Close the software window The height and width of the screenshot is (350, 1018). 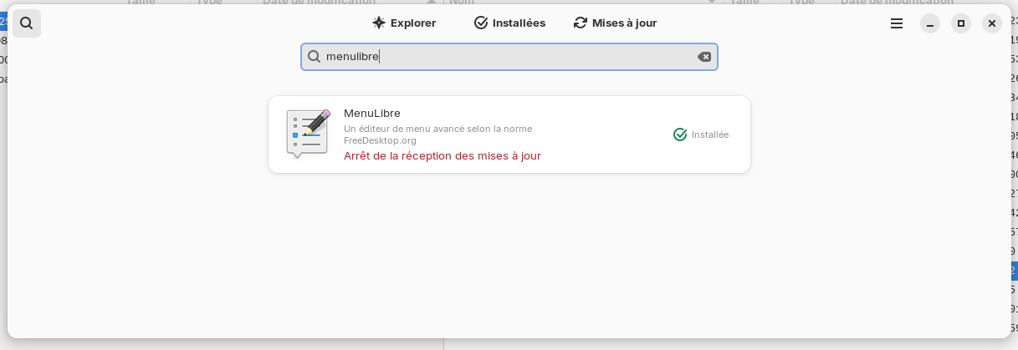(x=992, y=23)
